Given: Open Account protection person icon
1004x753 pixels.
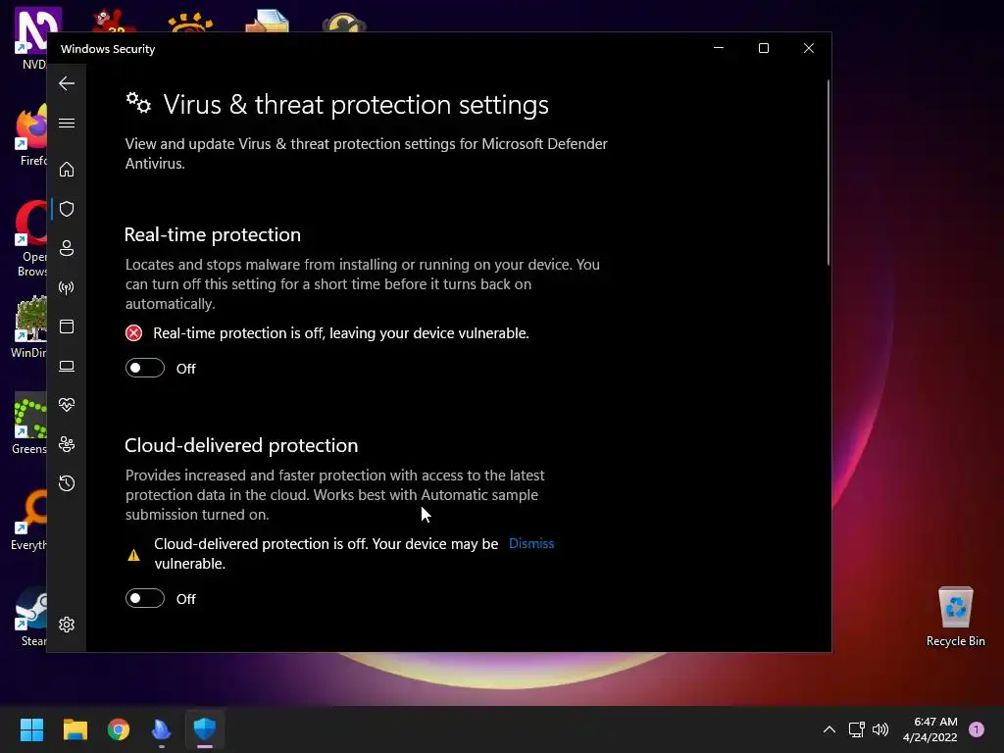Looking at the screenshot, I should pos(67,248).
